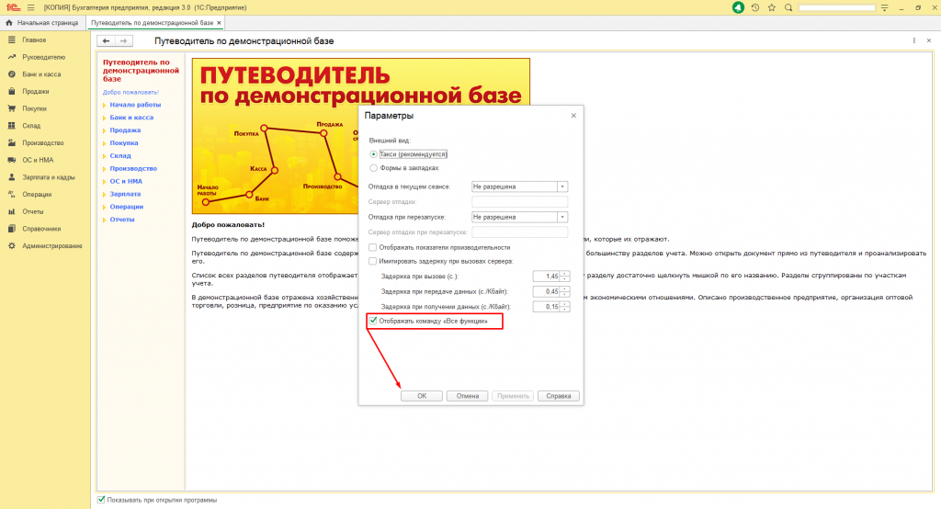This screenshot has height=509, width=941.
Task: Open the Операции guide link
Action: [x=126, y=207]
